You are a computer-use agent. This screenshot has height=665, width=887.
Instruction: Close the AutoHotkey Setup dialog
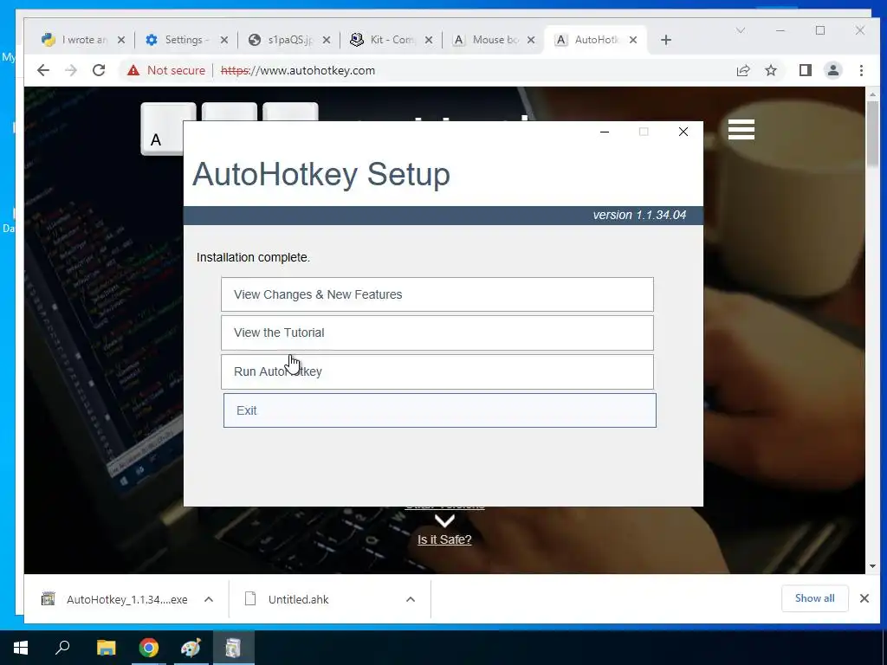(683, 132)
